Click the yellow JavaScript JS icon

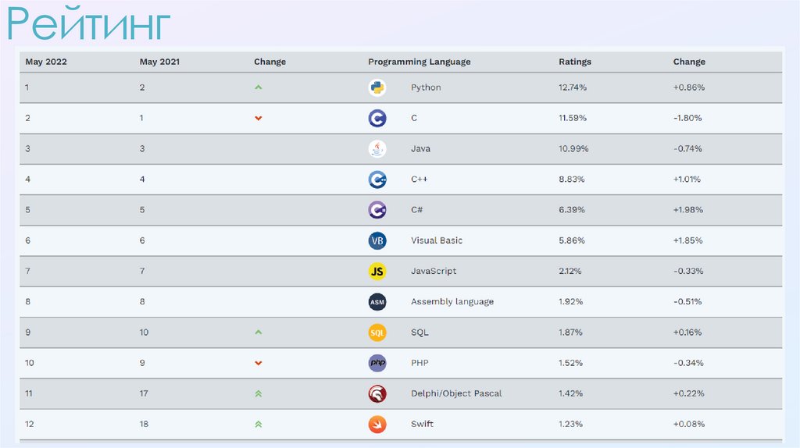click(x=377, y=271)
